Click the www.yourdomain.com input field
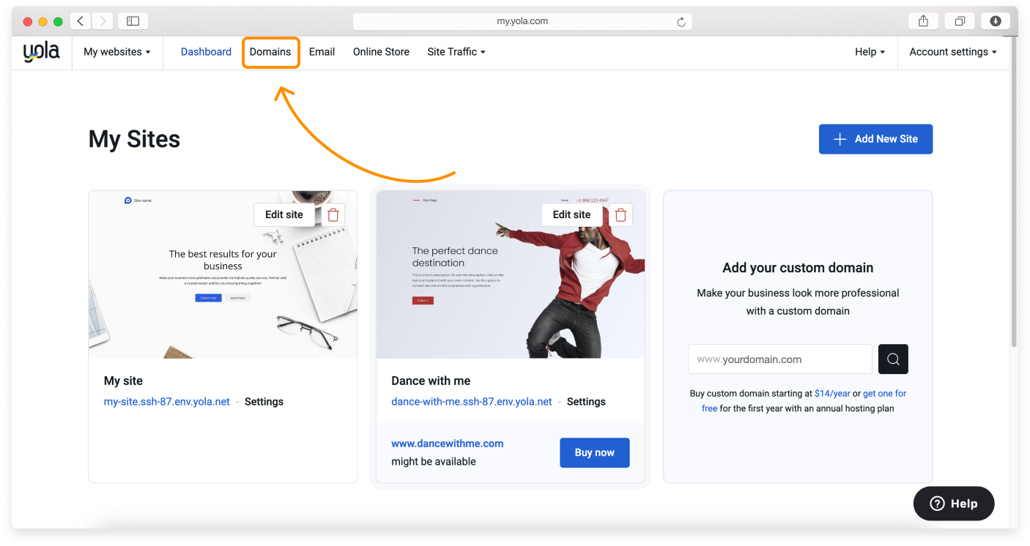The height and width of the screenshot is (546, 1030). (779, 359)
